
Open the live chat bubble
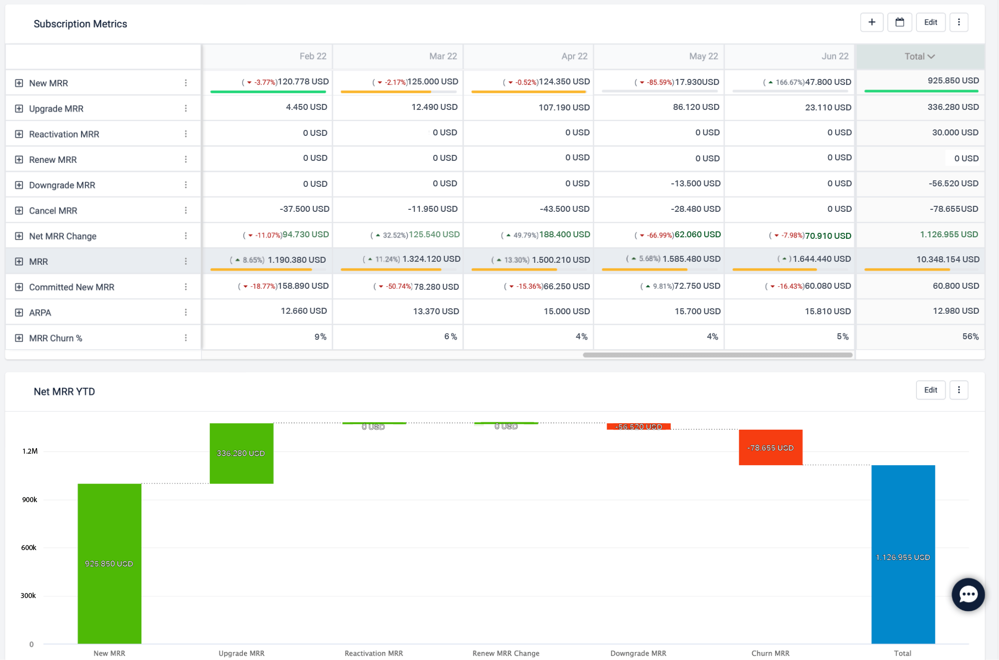click(x=968, y=594)
